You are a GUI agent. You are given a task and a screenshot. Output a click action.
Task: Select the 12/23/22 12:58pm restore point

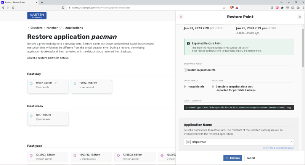point(91,157)
